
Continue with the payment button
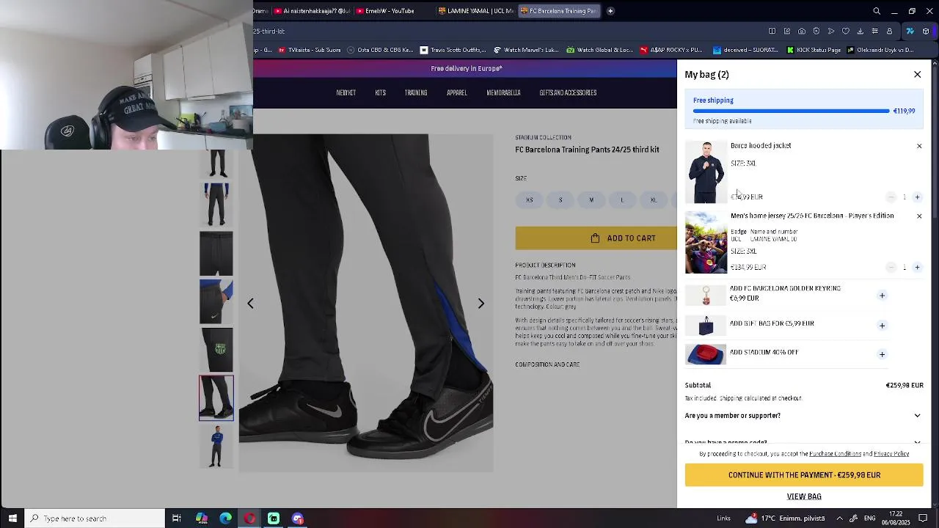pos(804,475)
